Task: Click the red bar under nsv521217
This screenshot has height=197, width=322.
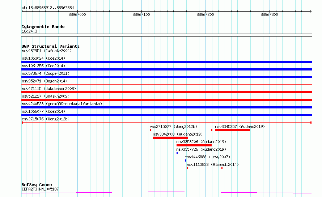Action: pos(166,100)
